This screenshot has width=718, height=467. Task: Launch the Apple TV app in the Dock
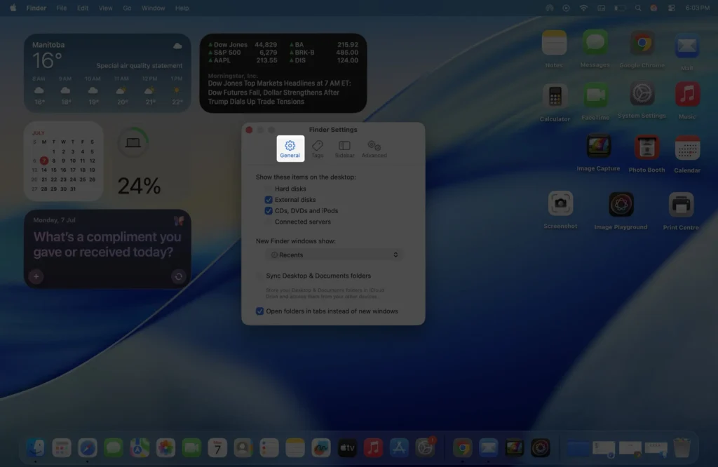[348, 447]
